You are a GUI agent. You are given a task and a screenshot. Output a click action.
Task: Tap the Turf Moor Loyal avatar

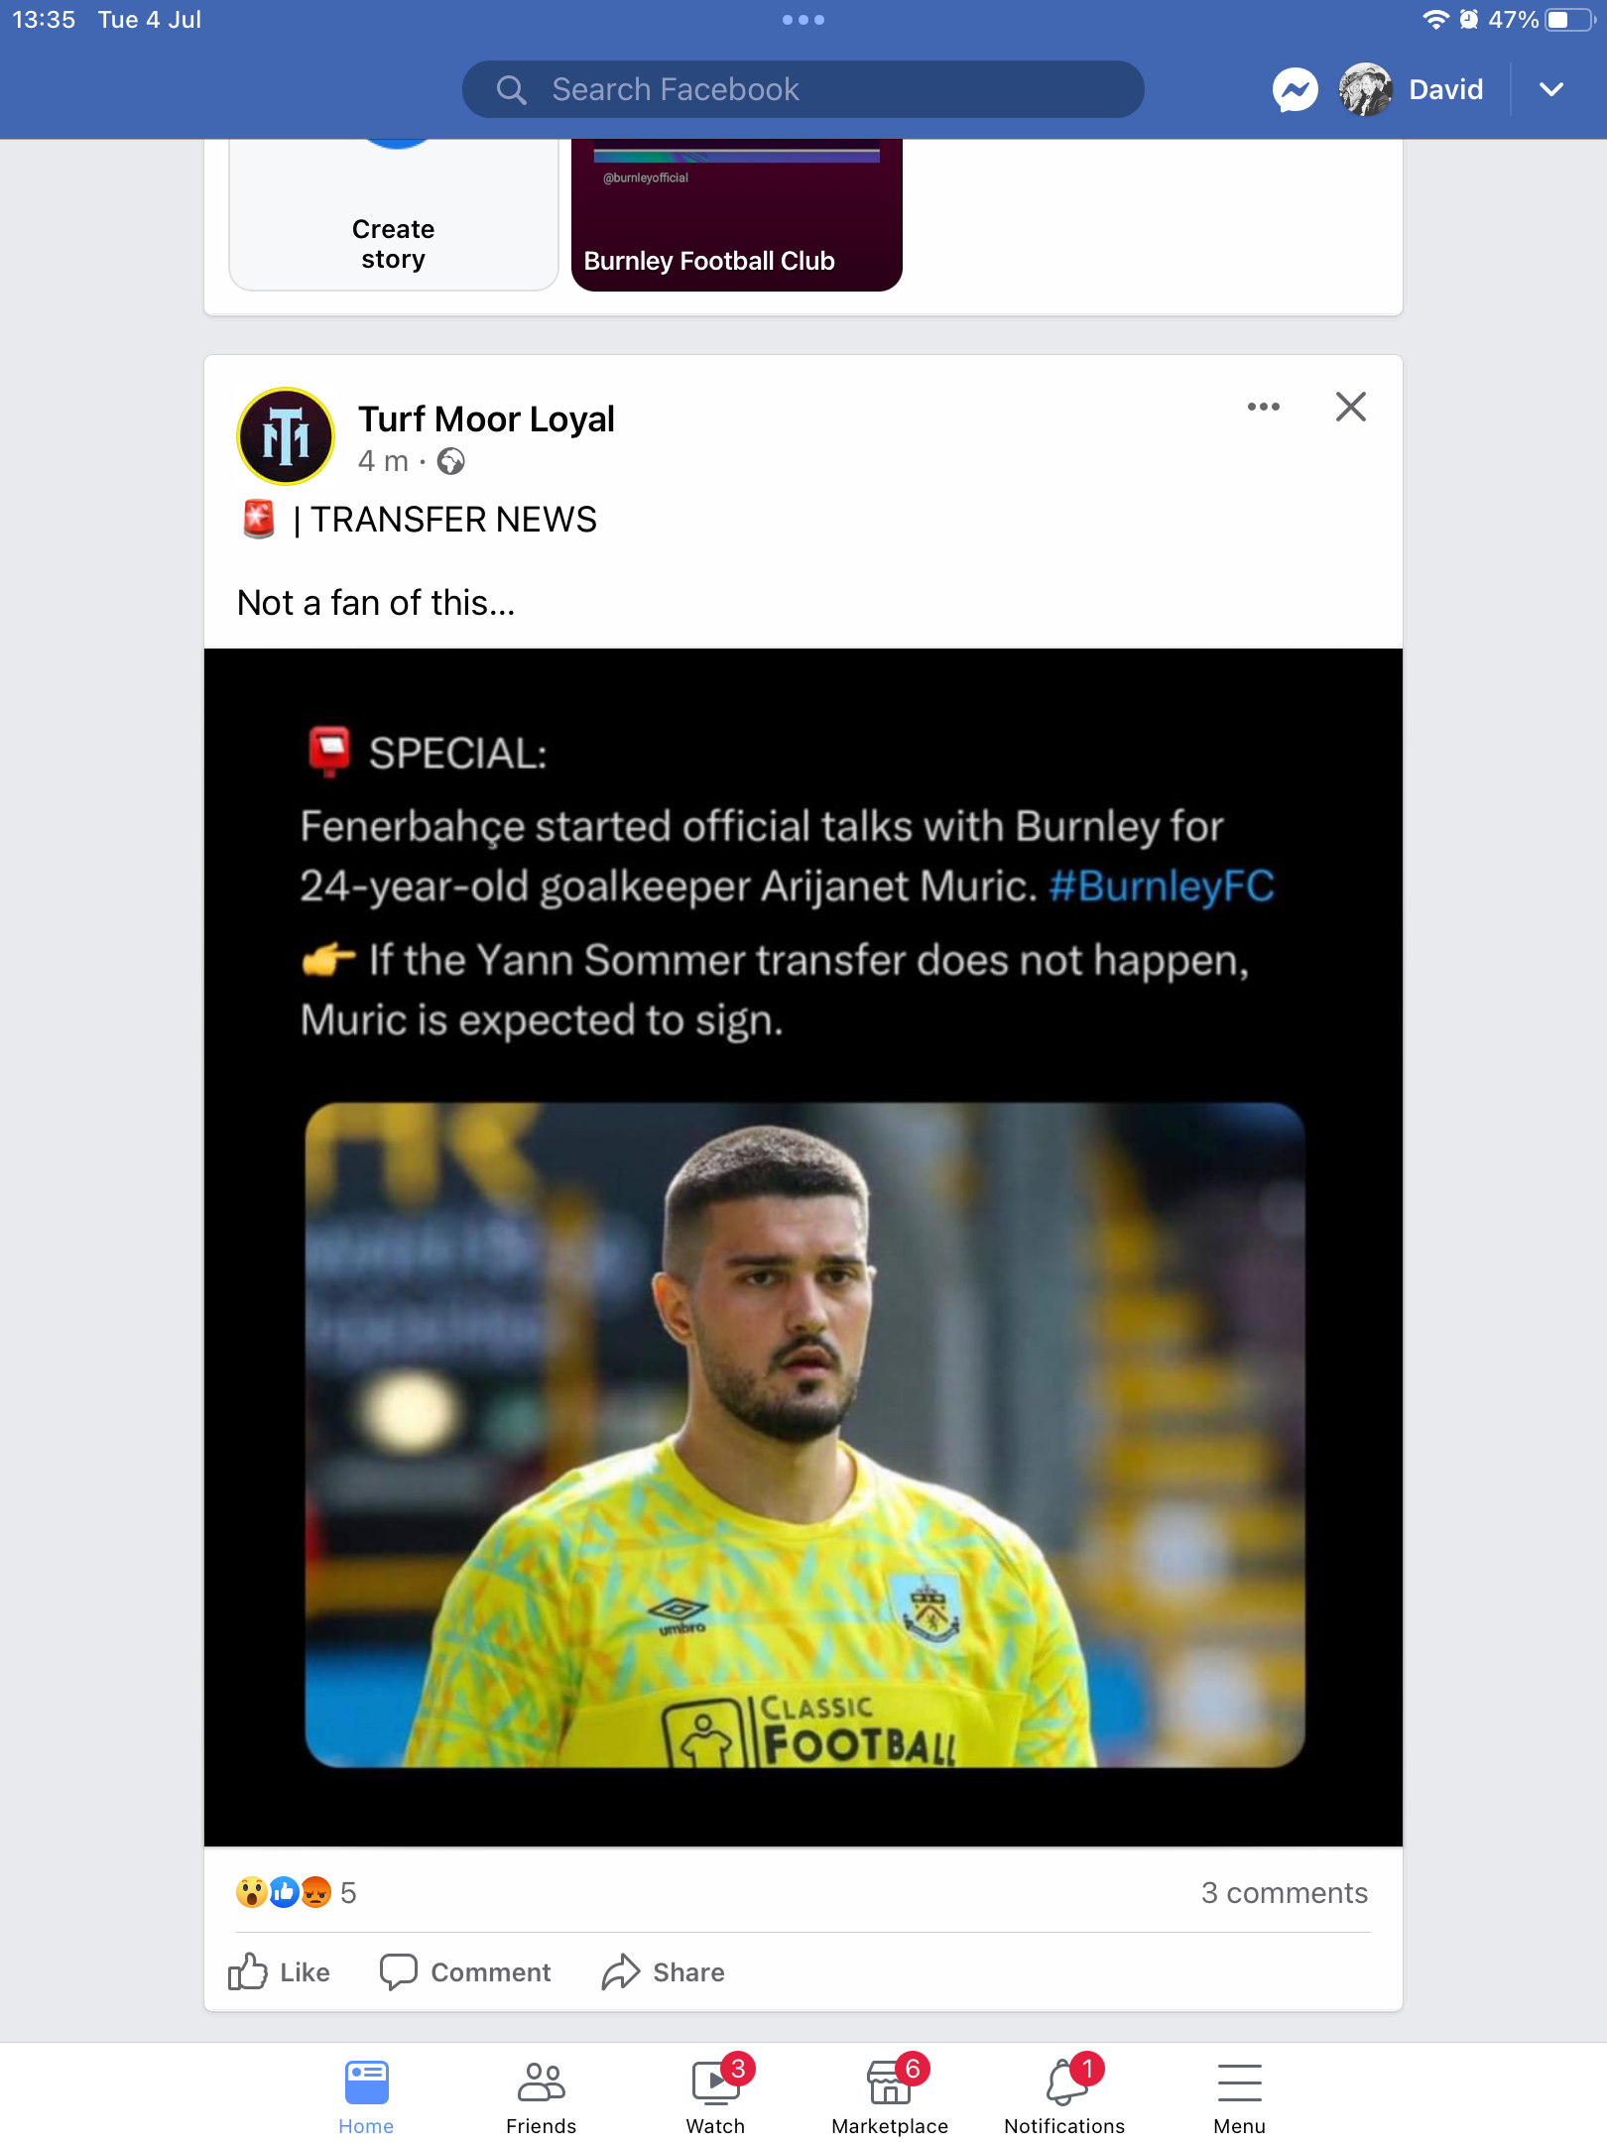[x=286, y=436]
